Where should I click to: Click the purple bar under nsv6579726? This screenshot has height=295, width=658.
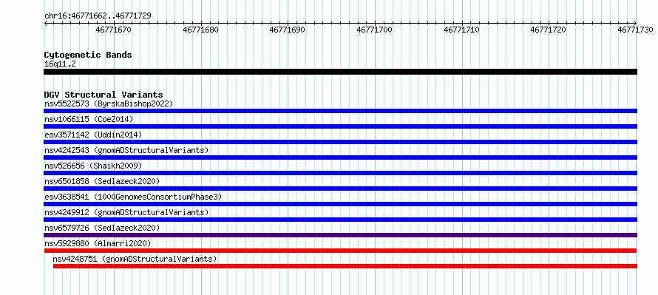click(x=340, y=235)
